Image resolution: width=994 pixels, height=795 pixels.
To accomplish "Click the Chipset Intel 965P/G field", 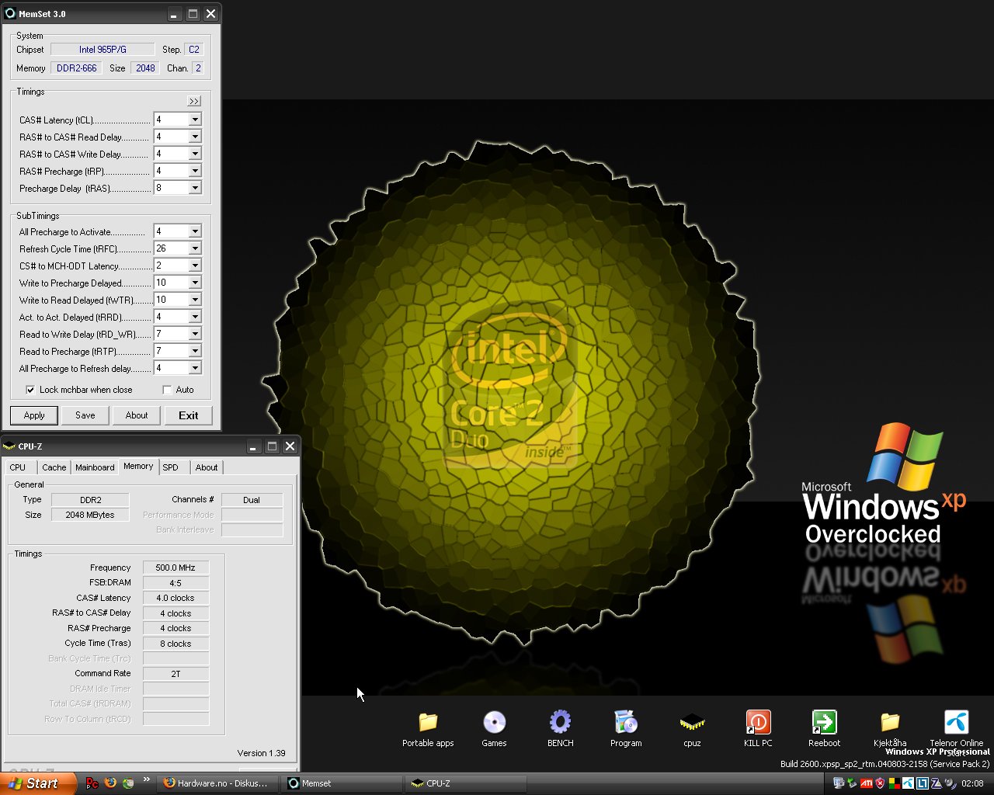I will click(x=103, y=50).
